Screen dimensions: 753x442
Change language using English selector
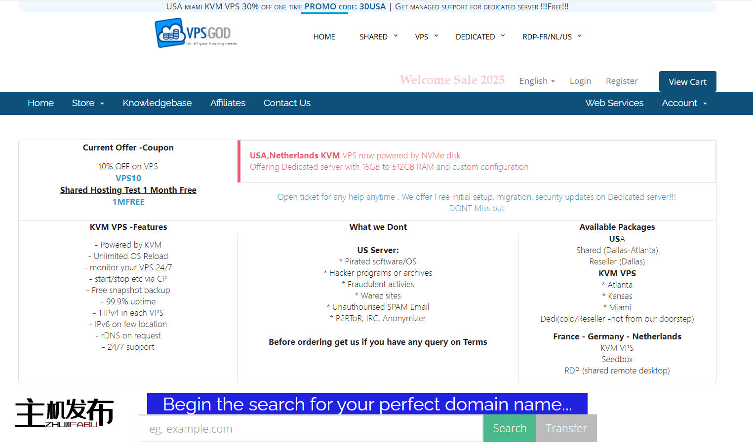click(537, 81)
